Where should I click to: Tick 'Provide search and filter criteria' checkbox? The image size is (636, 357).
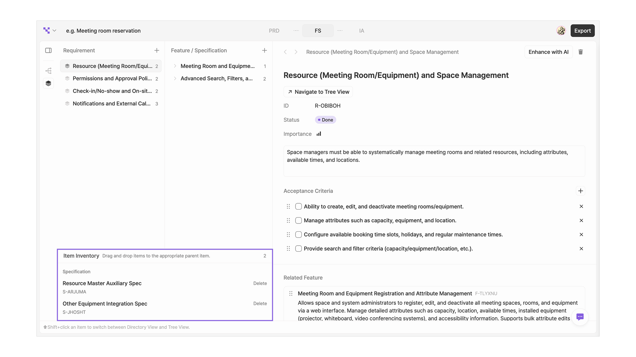point(298,249)
